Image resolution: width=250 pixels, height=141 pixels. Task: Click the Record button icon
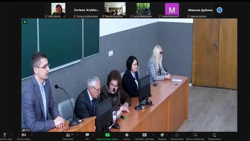pyautogui.click(x=127, y=135)
